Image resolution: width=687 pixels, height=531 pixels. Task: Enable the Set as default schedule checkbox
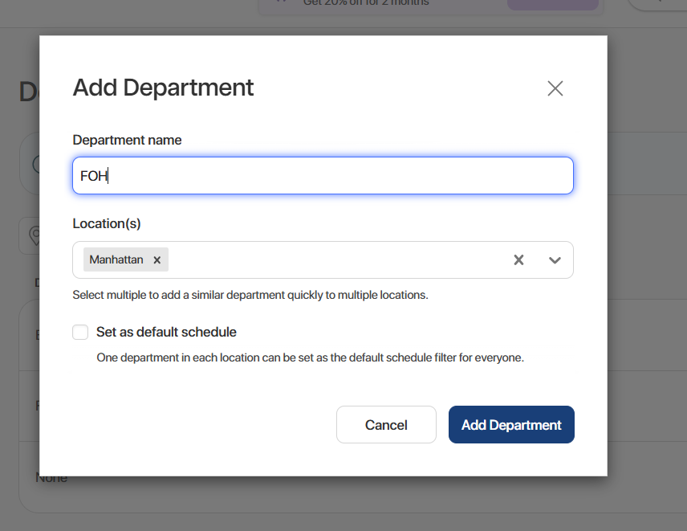click(x=80, y=333)
